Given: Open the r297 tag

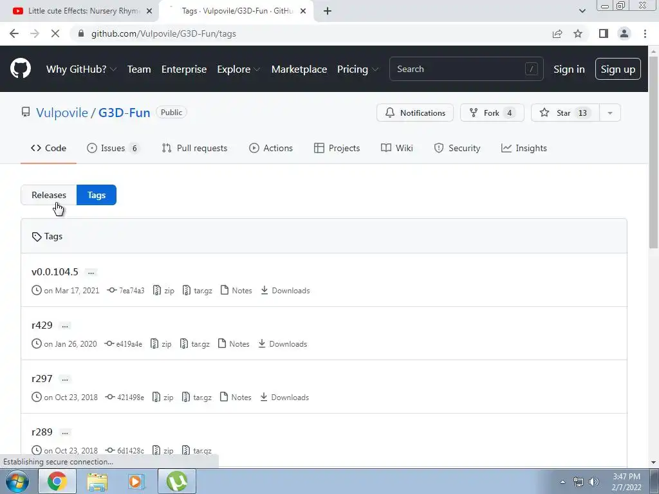Looking at the screenshot, I should click(x=42, y=378).
